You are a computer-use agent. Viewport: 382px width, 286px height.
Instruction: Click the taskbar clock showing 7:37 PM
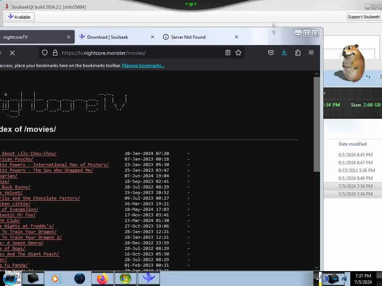coord(363,279)
